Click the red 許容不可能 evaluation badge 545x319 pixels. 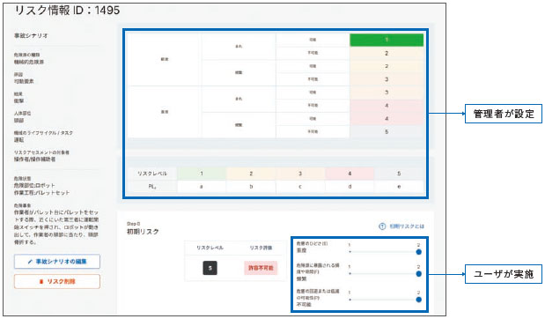pos(261,268)
